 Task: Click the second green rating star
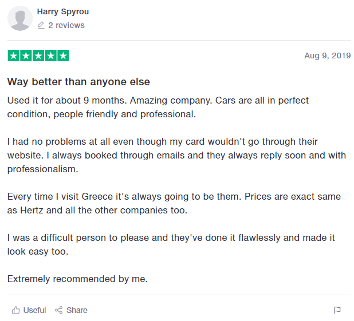26,56
